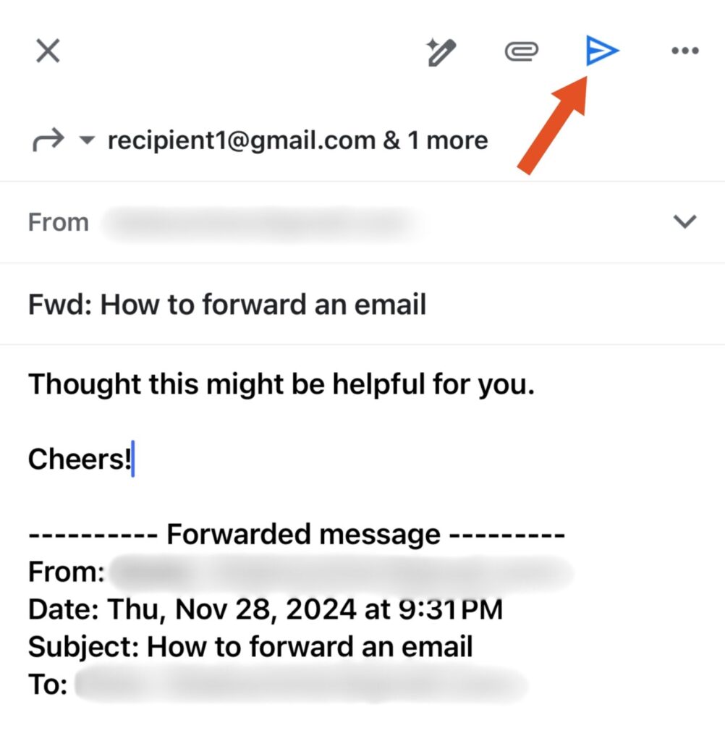Image resolution: width=725 pixels, height=741 pixels.
Task: Tap the "Forwarded message" divider line
Action: 297,535
